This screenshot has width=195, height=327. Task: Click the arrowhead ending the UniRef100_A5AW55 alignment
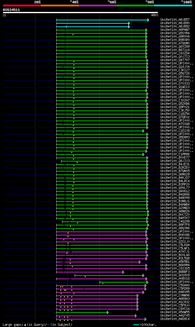click(x=108, y=312)
